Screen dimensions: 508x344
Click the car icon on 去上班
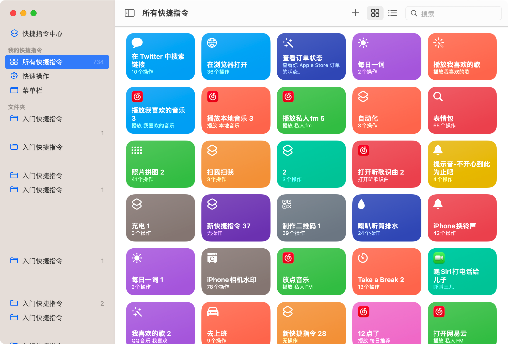click(213, 312)
